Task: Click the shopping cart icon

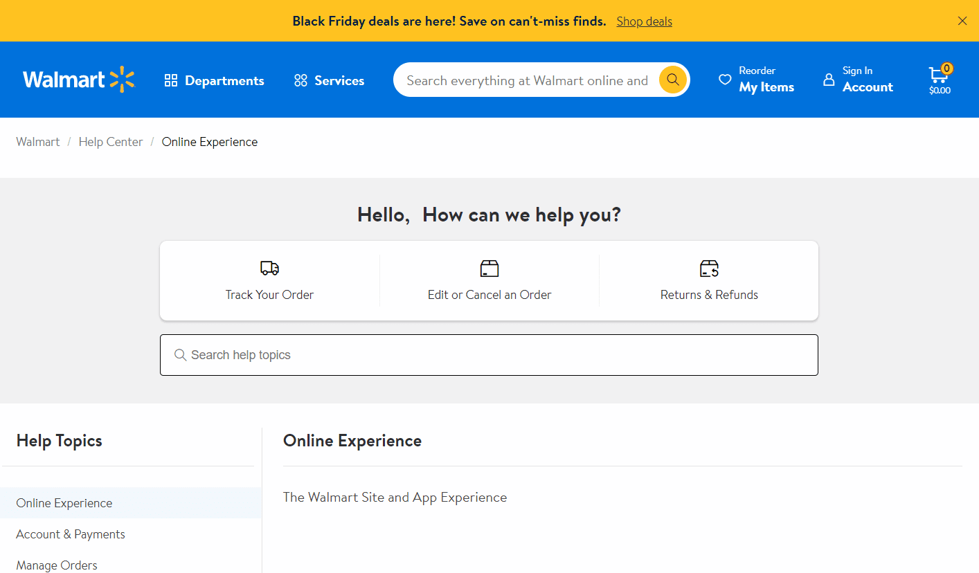Action: coord(939,78)
